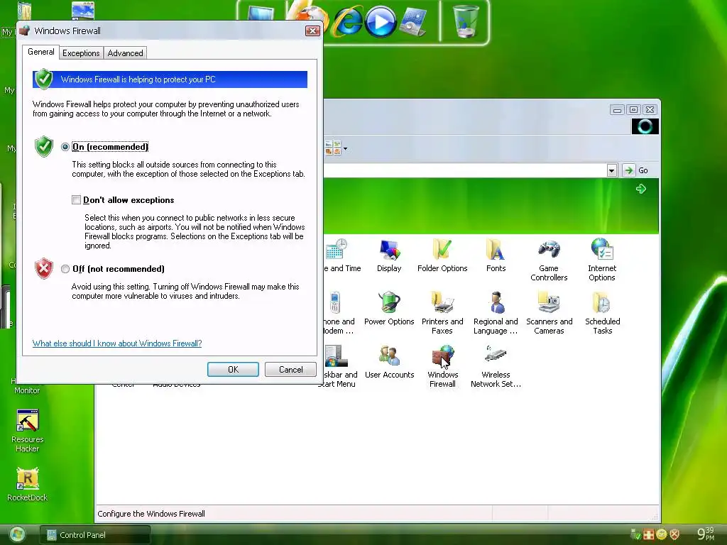Close the Windows Firewall dialog
Screen dimensions: 727x545
312,31
